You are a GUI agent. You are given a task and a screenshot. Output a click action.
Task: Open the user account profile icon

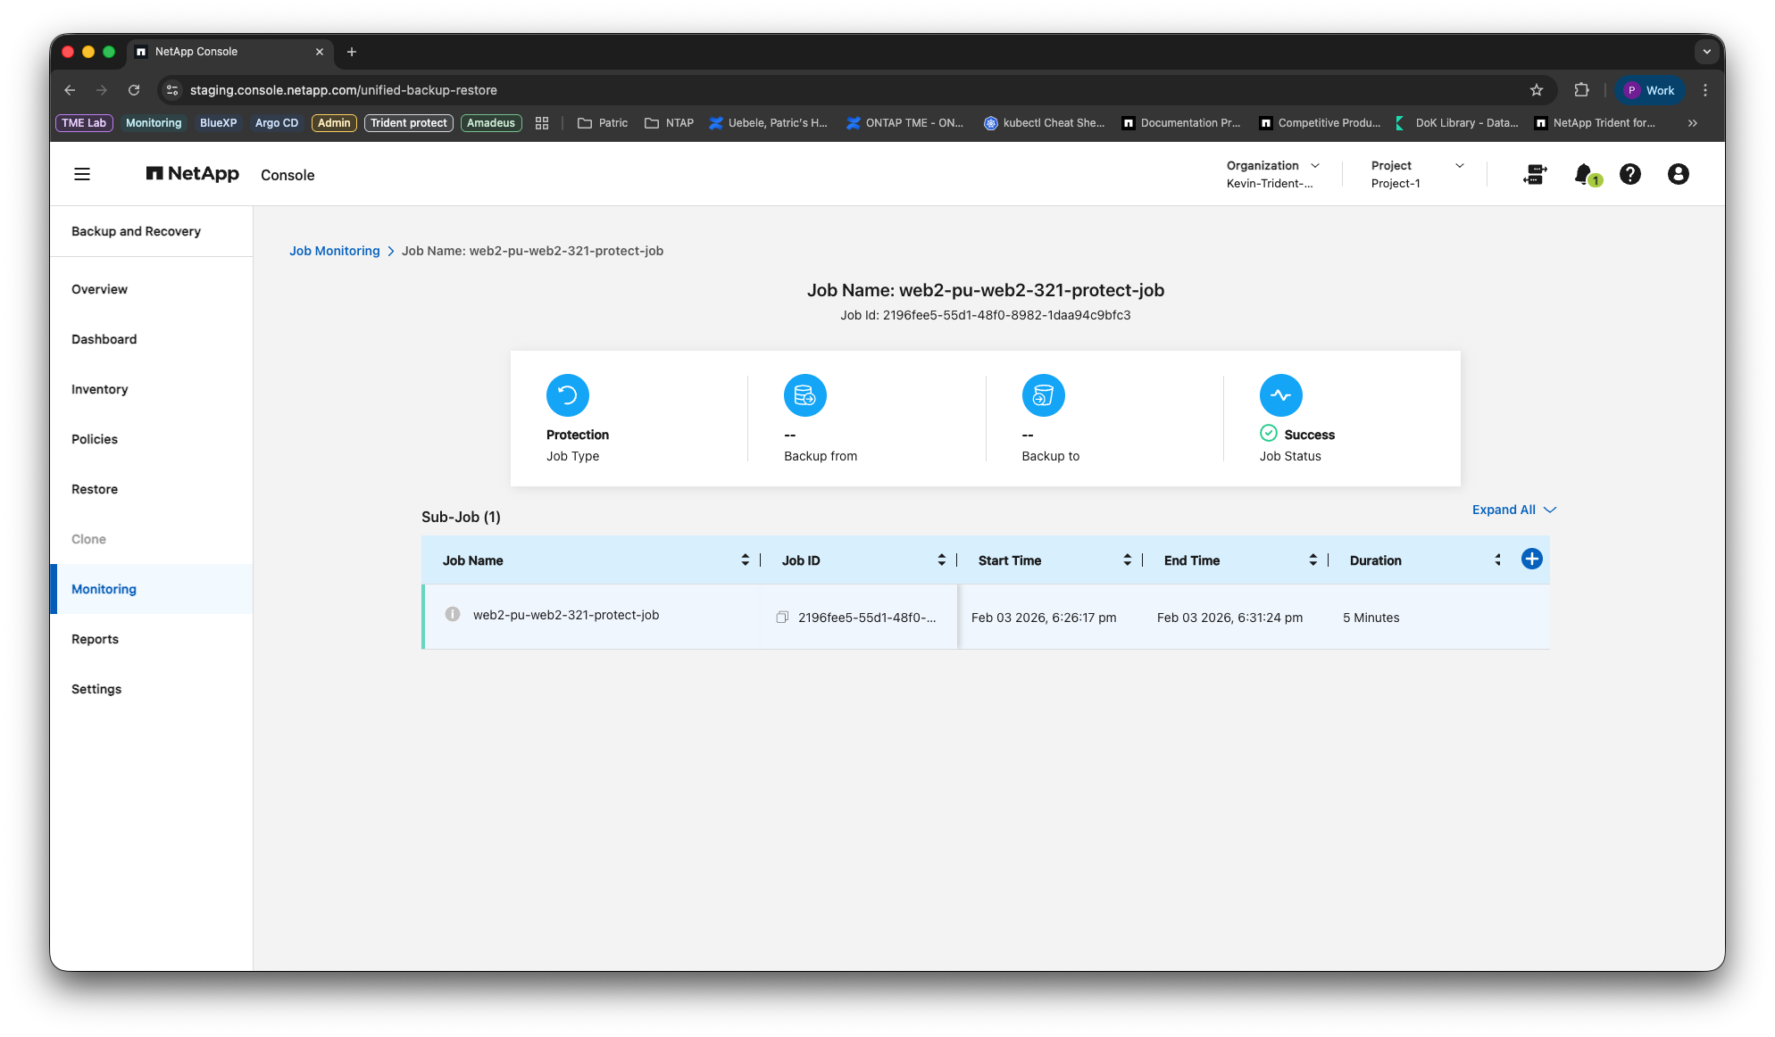pyautogui.click(x=1679, y=174)
